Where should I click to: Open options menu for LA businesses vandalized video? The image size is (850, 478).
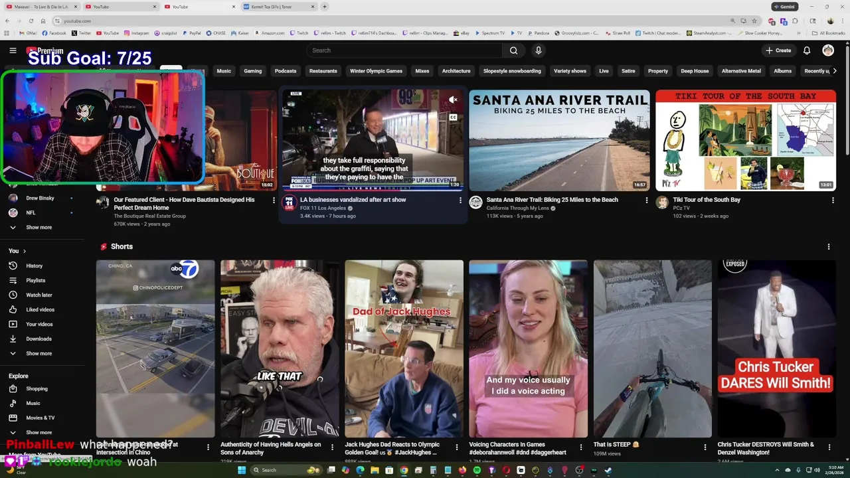[x=460, y=200]
